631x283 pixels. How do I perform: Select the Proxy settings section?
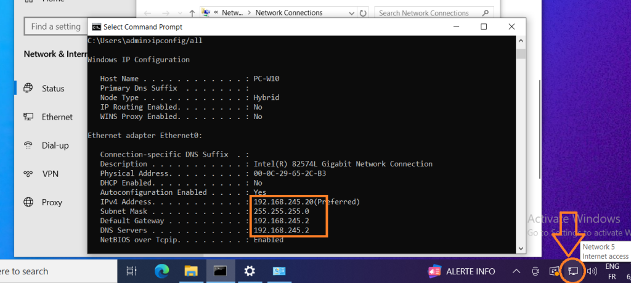tap(52, 202)
